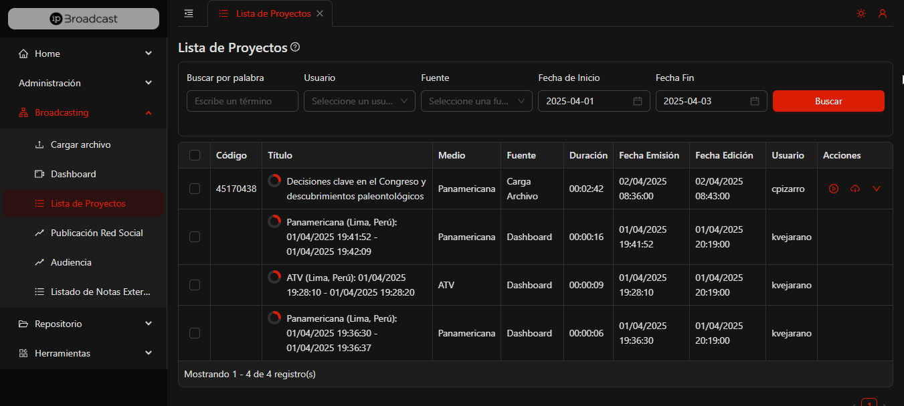Expand the row actions chevron for cpizarro

pos(877,189)
